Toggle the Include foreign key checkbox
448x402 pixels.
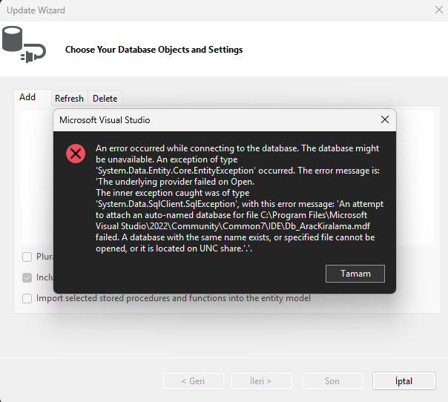click(27, 277)
